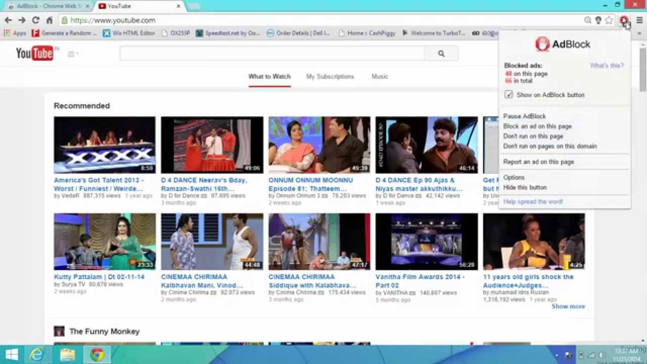Expand the YouTube guide menu next to logo
Screen dimensions: 647x364
[72, 54]
